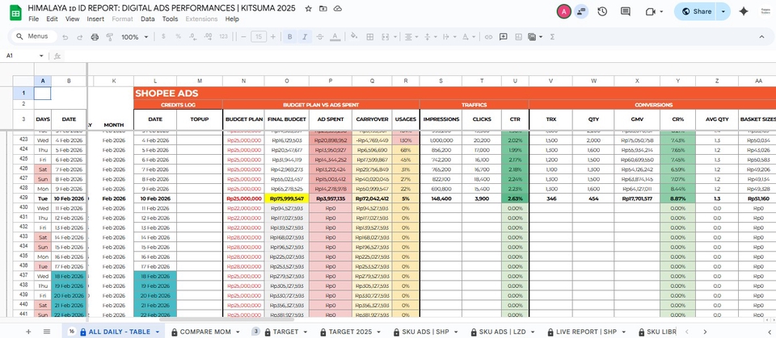
Task: Open the Name box dropdown arrow
Action: 41,56
